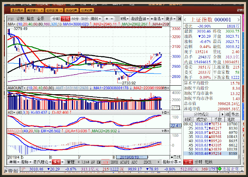Open the 麦氏理论 dropdown menu
The width and height of the screenshot is (248, 177).
tap(42, 162)
